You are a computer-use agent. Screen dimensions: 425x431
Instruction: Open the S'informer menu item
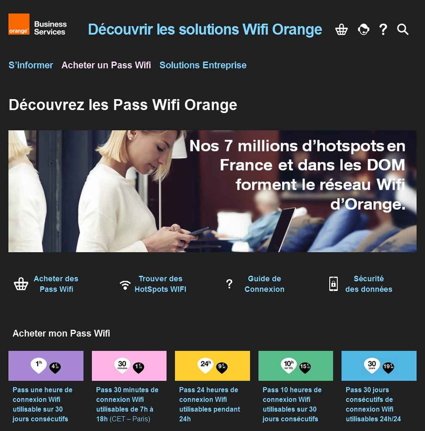point(31,65)
